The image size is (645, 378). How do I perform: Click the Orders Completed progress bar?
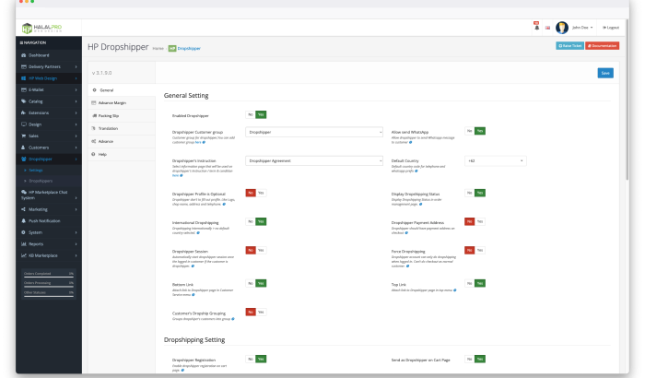(49, 277)
